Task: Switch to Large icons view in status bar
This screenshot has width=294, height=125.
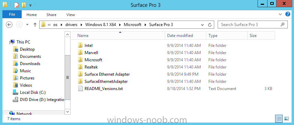Action: (x=286, y=118)
